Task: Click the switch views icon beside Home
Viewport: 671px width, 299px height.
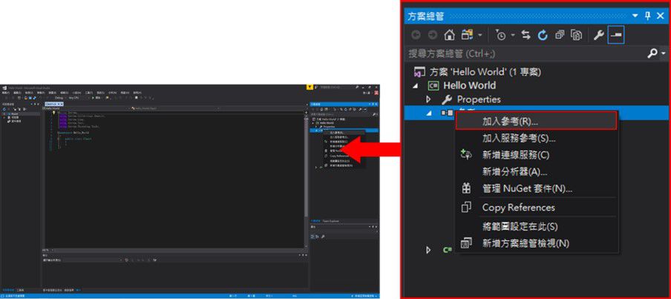Action: coord(467,35)
